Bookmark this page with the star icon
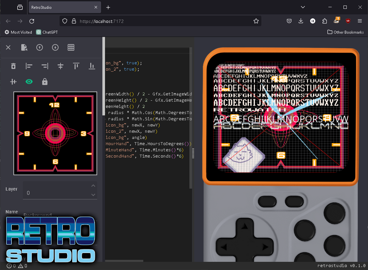Image resolution: width=368 pixels, height=270 pixels. click(x=256, y=21)
